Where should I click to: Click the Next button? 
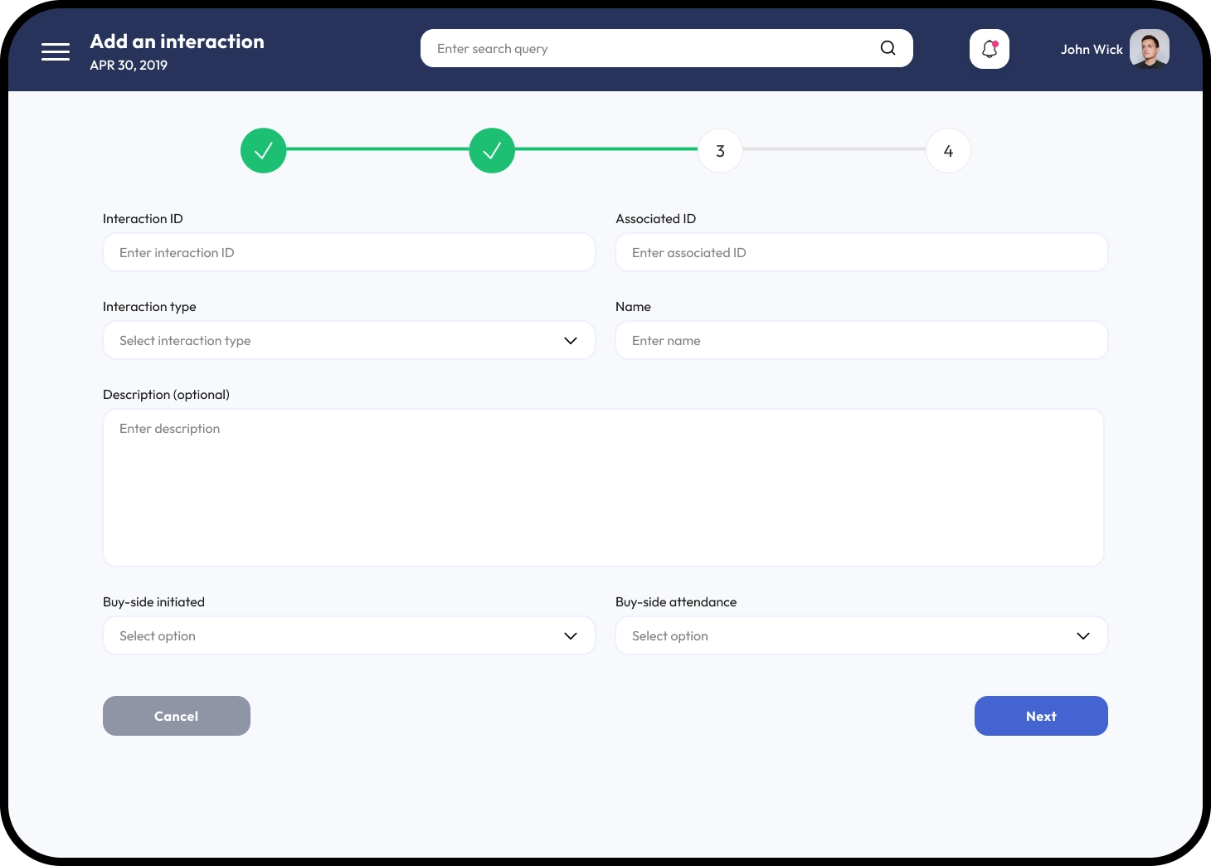coord(1041,716)
